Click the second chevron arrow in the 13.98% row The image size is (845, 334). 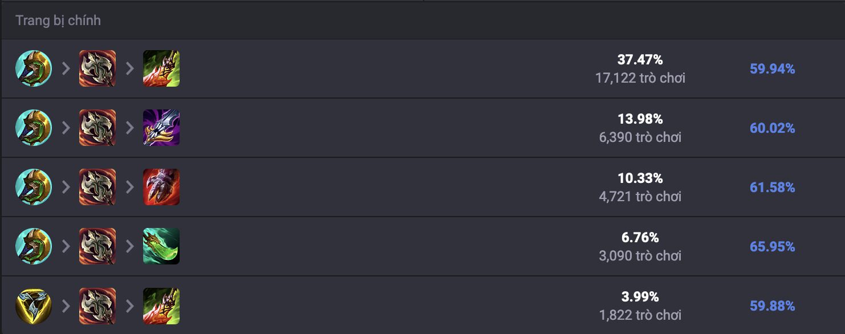click(x=129, y=128)
